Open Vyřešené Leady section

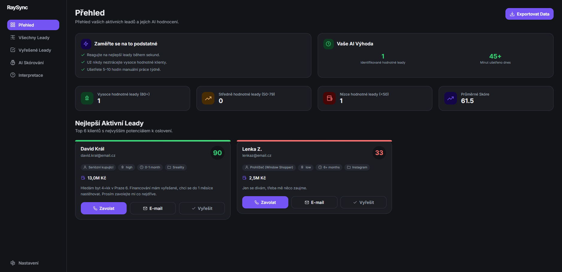[34, 50]
